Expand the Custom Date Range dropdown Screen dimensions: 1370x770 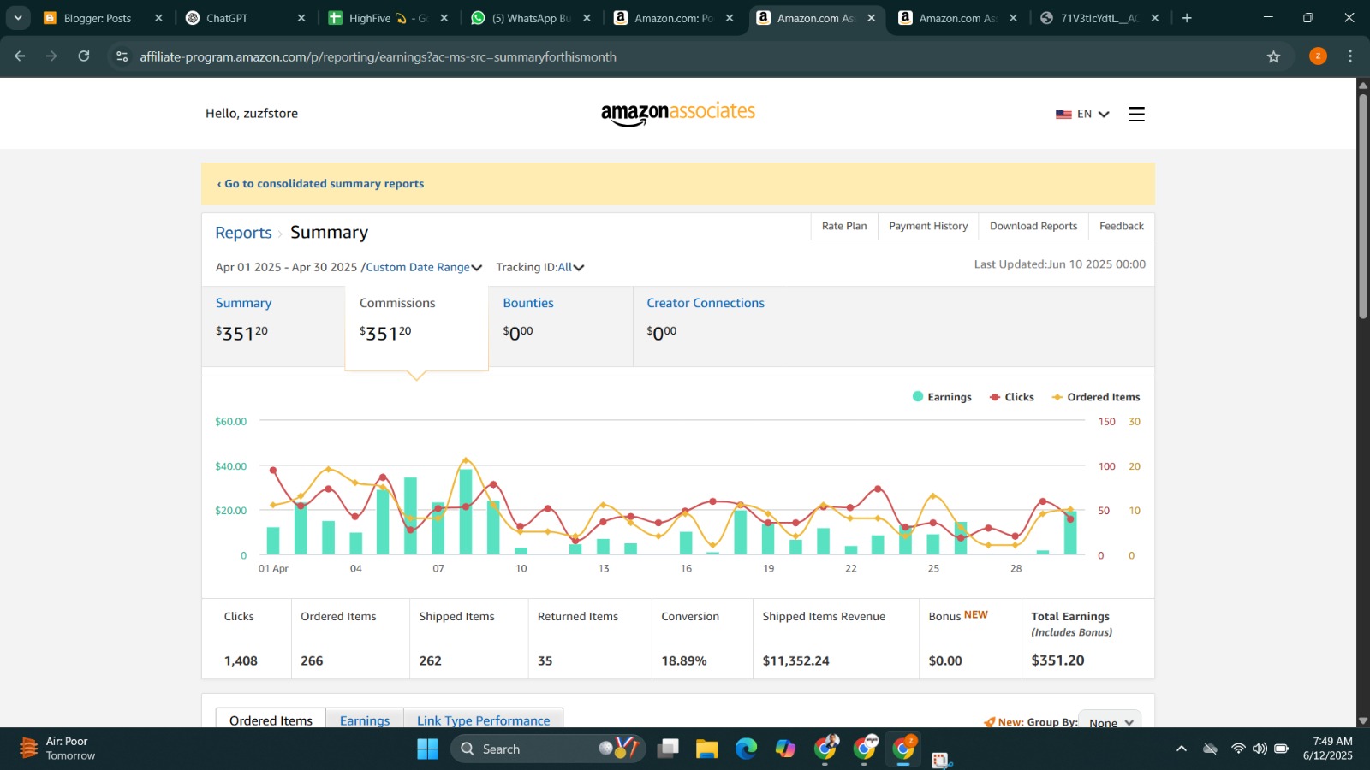point(424,267)
